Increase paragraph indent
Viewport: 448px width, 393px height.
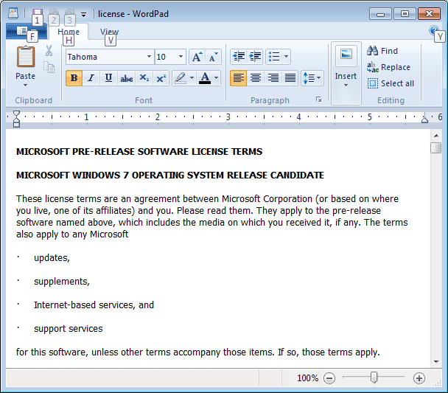[x=255, y=57]
